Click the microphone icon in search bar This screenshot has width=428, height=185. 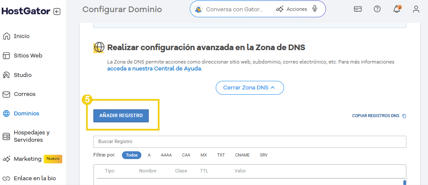315,9
